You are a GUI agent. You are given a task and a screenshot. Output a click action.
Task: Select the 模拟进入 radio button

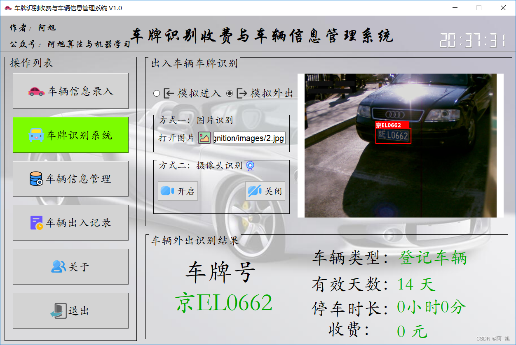pyautogui.click(x=157, y=93)
